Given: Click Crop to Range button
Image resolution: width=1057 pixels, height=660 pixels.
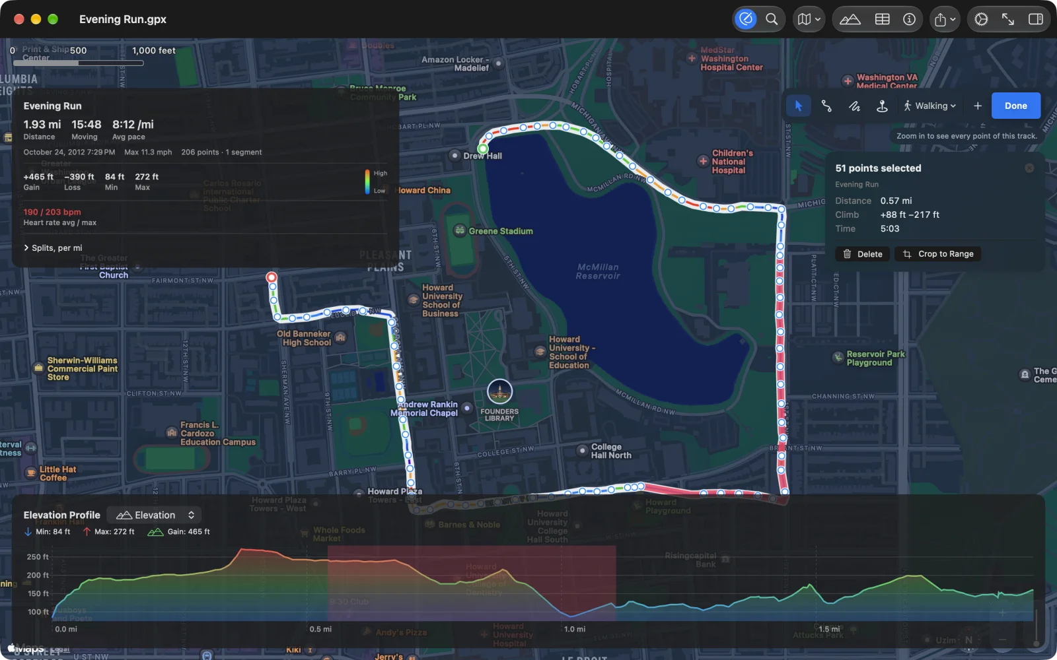Looking at the screenshot, I should point(938,254).
